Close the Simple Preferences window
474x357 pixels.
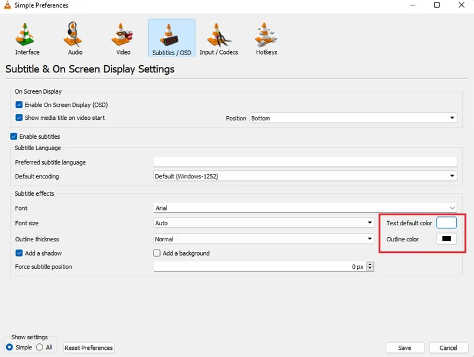point(462,5)
